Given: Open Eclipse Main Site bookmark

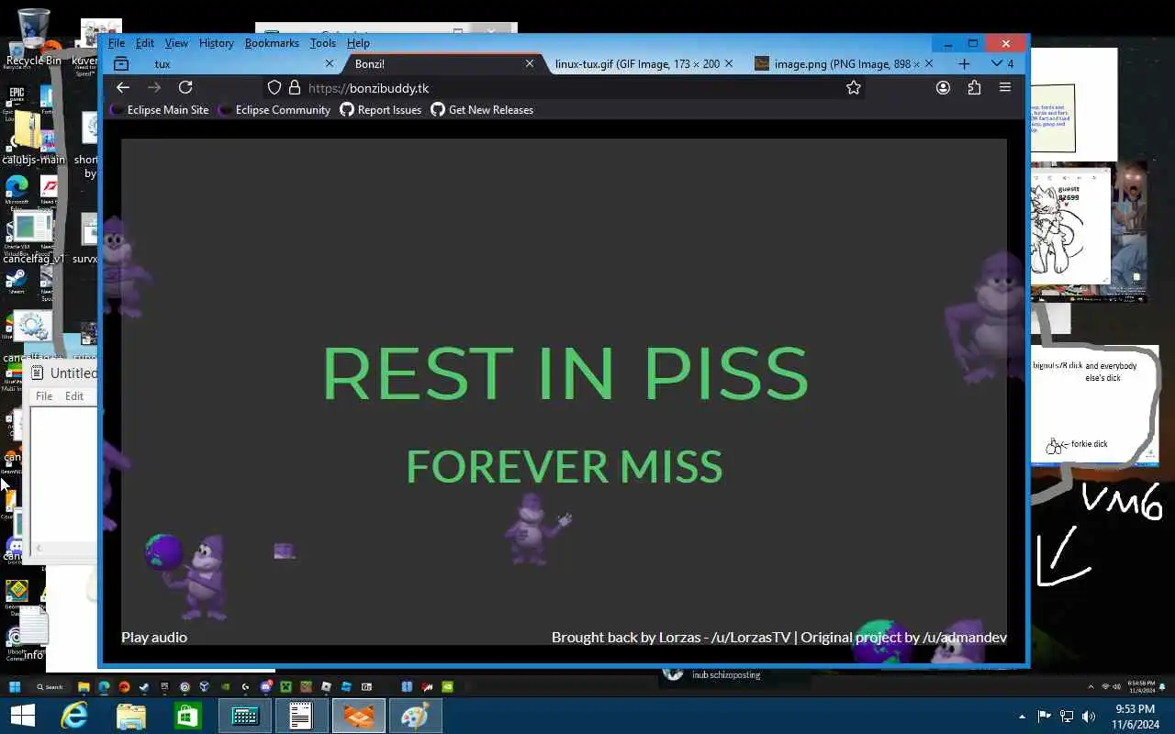Looking at the screenshot, I should coord(161,110).
